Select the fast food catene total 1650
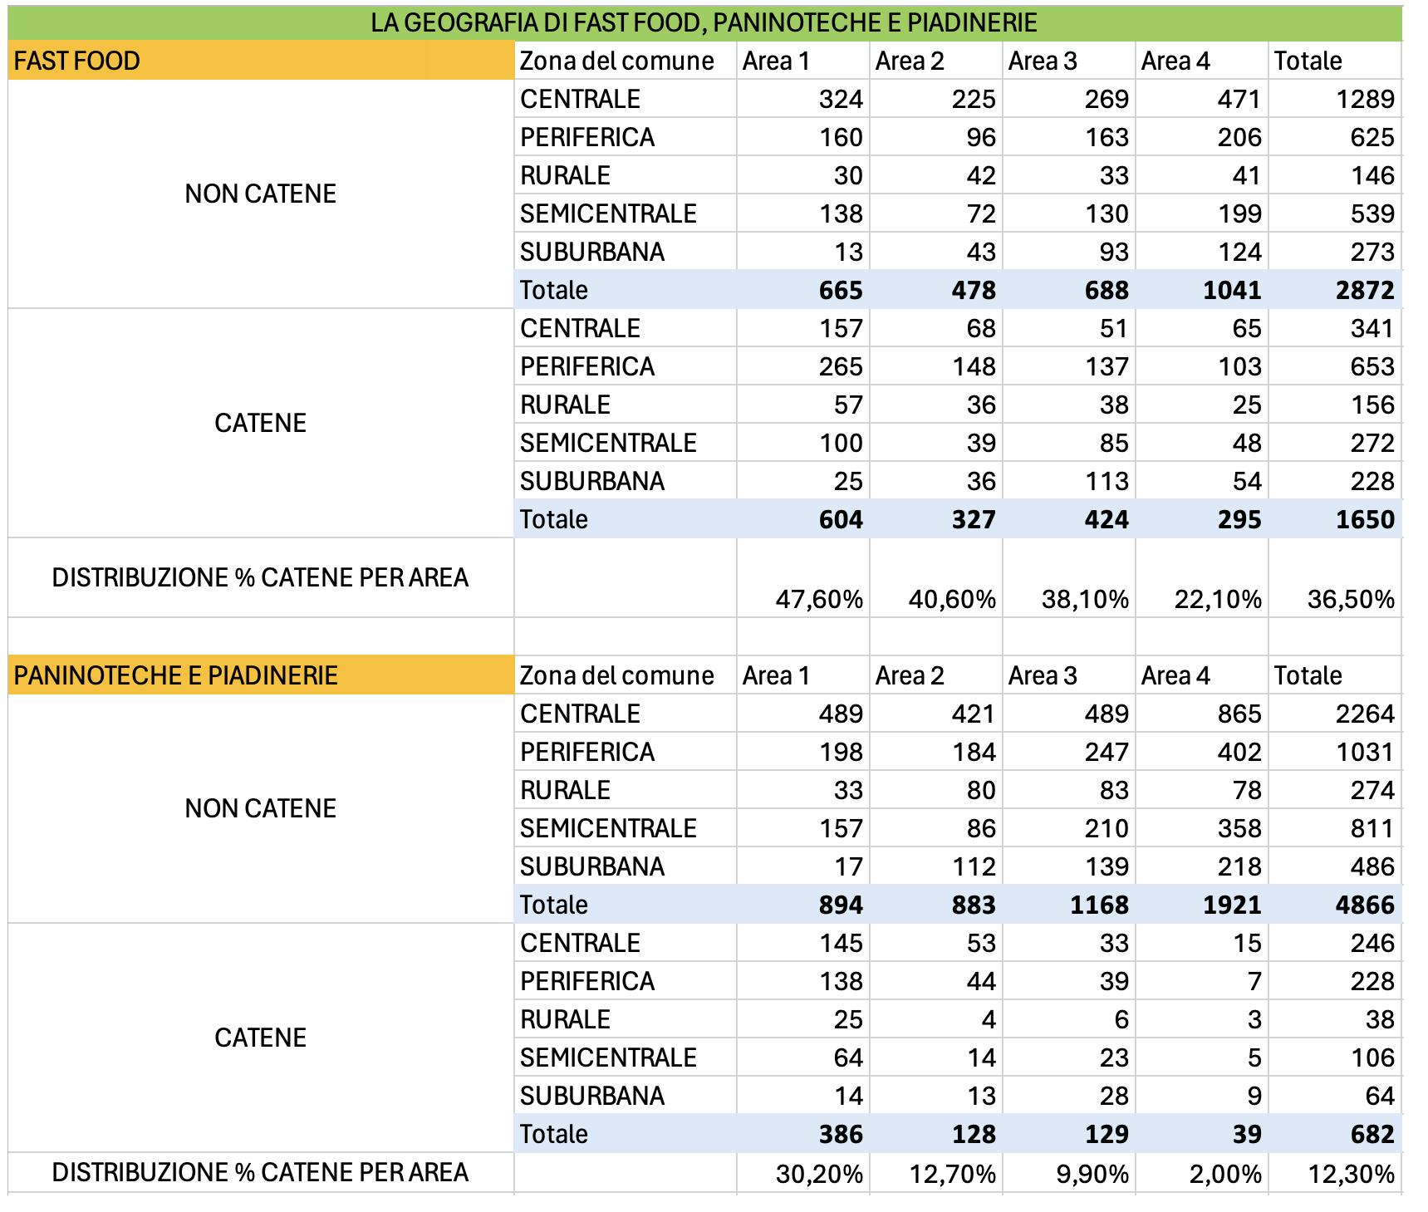This screenshot has width=1428, height=1212. point(1335,519)
